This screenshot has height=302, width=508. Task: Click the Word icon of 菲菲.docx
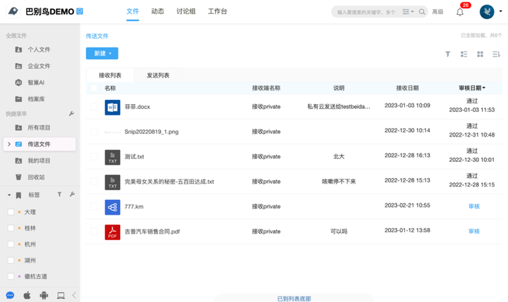112,107
